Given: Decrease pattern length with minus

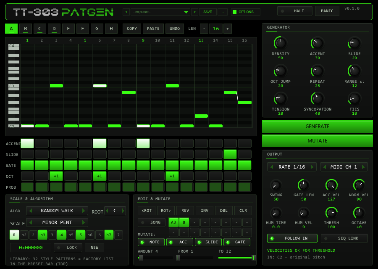Looking at the screenshot, I should [204, 29].
